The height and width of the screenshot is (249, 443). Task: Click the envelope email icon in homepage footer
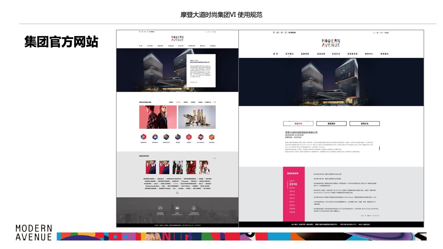coord(177,208)
